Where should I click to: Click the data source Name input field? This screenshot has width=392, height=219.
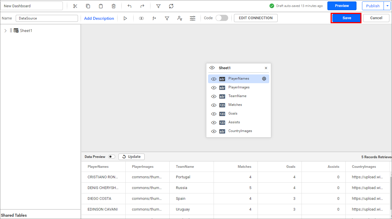click(47, 18)
